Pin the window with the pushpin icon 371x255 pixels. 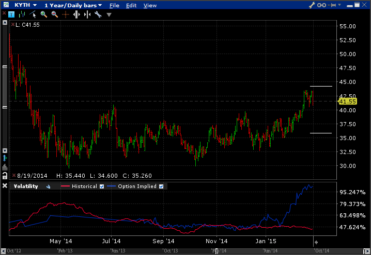tap(332, 5)
